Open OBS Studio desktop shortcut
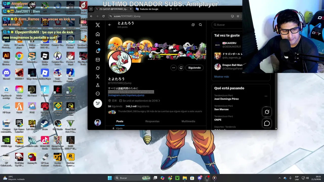The width and height of the screenshot is (324, 182). click(58, 125)
